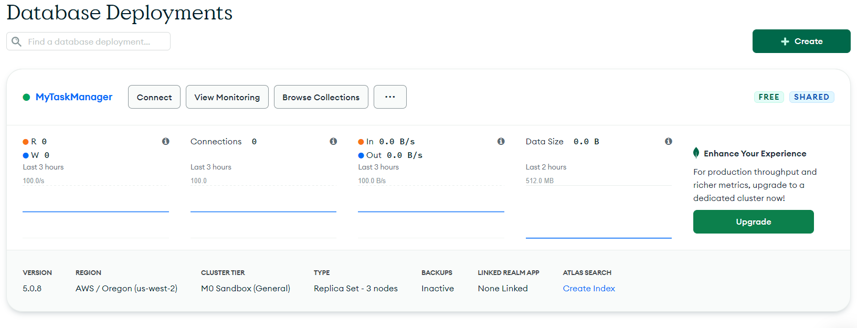This screenshot has width=857, height=328.
Task: Select the version value 5.0.8
Action: [x=32, y=289]
